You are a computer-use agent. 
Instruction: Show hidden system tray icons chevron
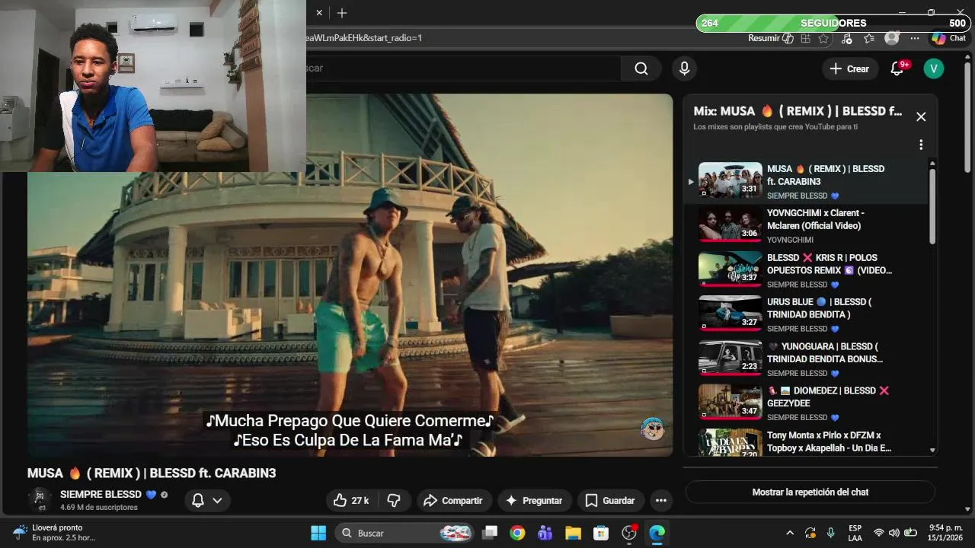[790, 533]
